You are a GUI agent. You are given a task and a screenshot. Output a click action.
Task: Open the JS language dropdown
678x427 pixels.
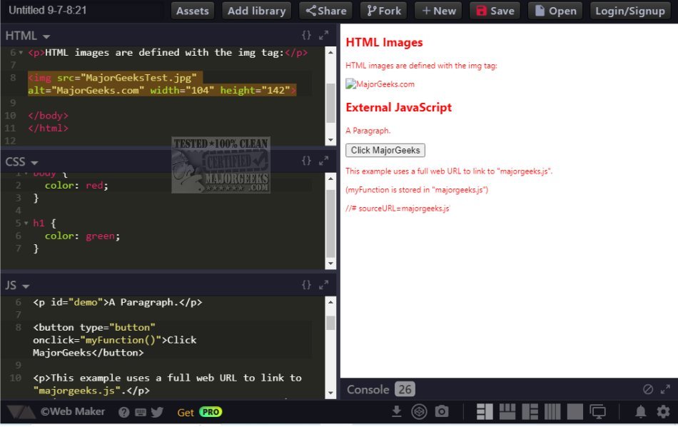(x=17, y=285)
